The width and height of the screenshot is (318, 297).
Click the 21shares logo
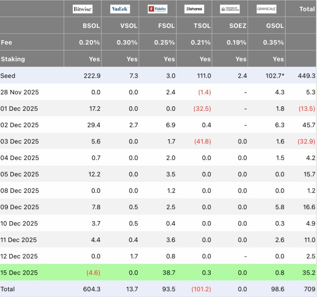coord(194,9)
